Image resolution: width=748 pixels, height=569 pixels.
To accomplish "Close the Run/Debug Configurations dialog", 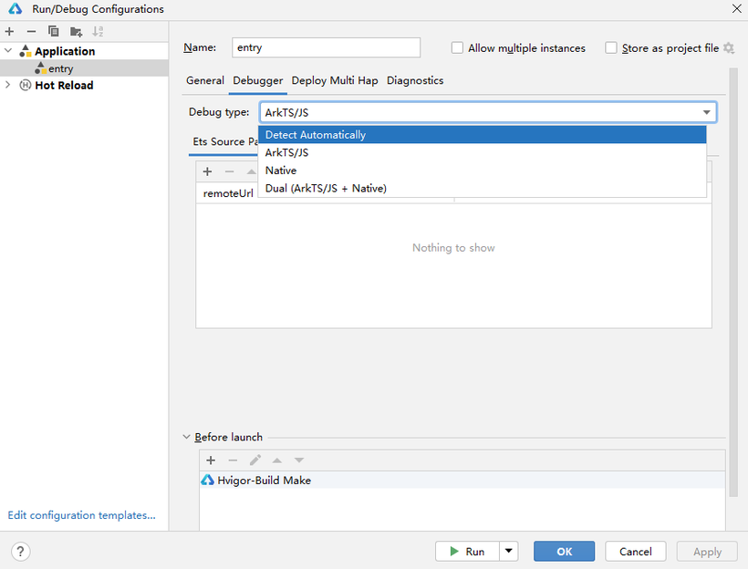I will pyautogui.click(x=736, y=8).
